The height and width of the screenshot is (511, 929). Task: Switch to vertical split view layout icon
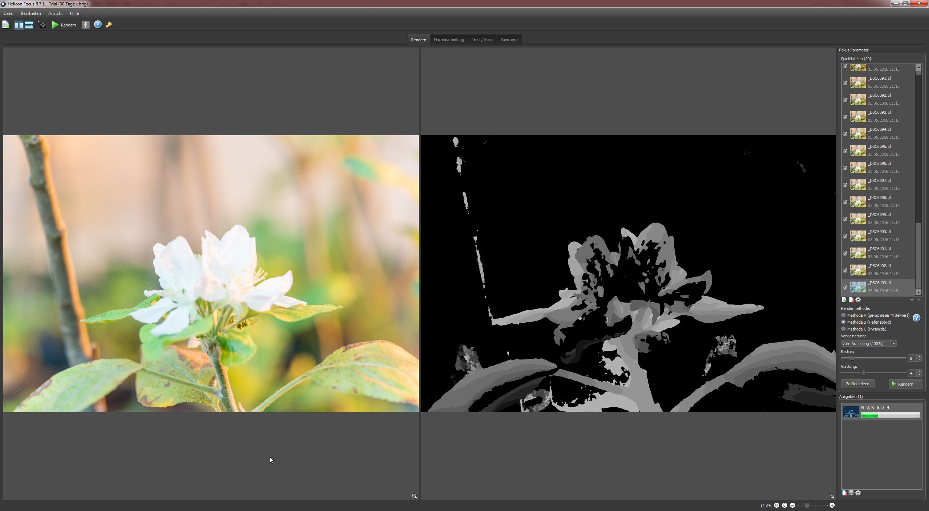click(19, 25)
